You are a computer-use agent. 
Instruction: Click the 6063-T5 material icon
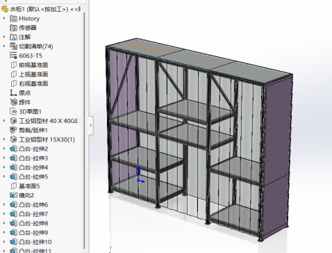[x=13, y=56]
